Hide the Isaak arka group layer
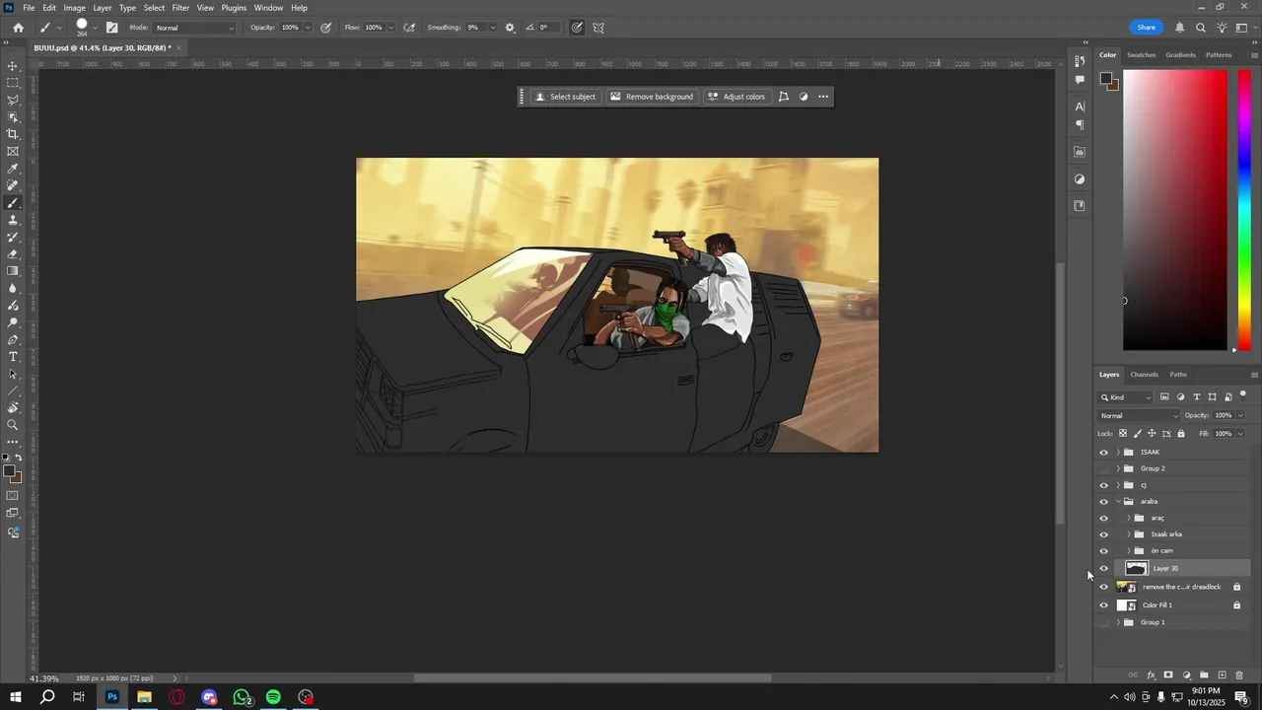1262x710 pixels. click(1104, 534)
